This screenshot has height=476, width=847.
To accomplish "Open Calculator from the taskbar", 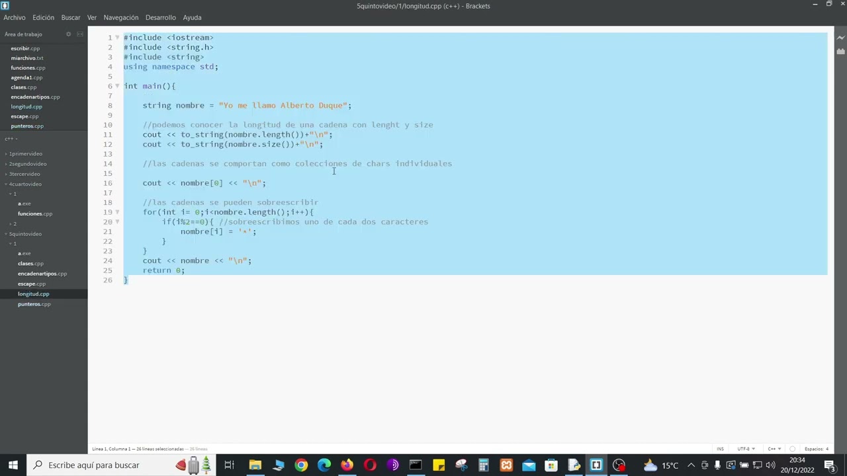I will 484,465.
